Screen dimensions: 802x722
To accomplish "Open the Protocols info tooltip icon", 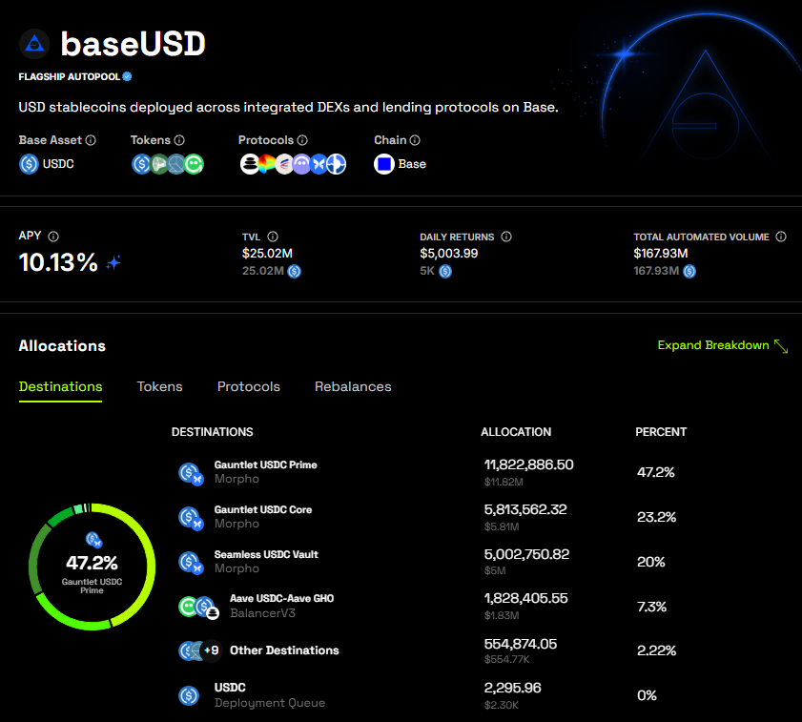I will 302,140.
